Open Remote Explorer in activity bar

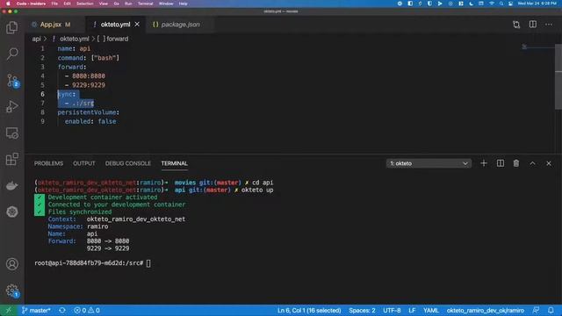point(11,133)
